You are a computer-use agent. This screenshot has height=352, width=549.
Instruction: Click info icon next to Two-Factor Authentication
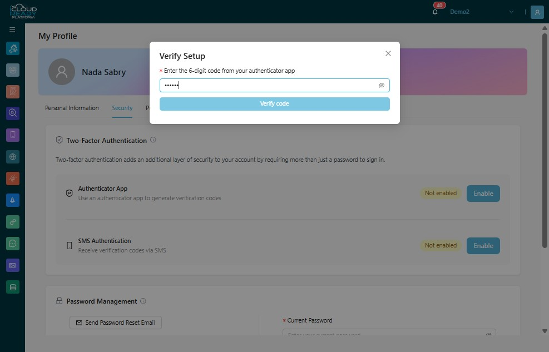[x=153, y=140]
